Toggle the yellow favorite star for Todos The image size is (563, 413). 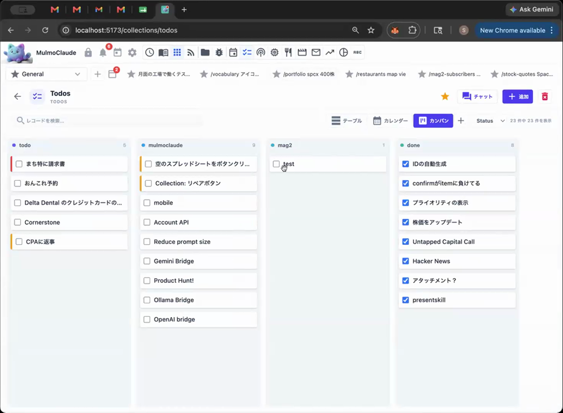(445, 96)
